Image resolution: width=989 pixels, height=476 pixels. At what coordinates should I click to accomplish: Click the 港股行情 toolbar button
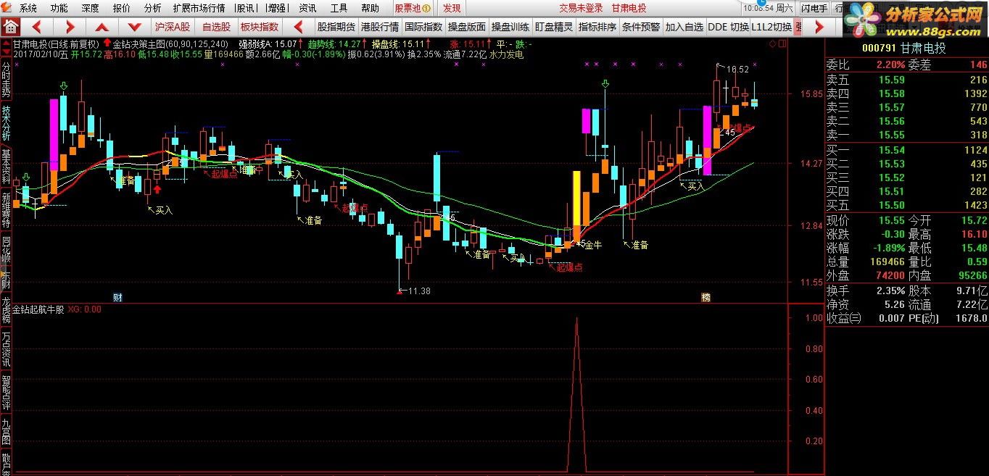[x=380, y=27]
